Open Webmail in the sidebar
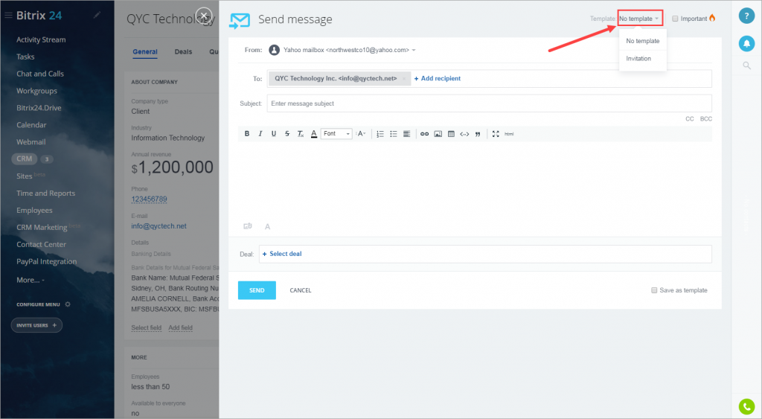 point(31,142)
